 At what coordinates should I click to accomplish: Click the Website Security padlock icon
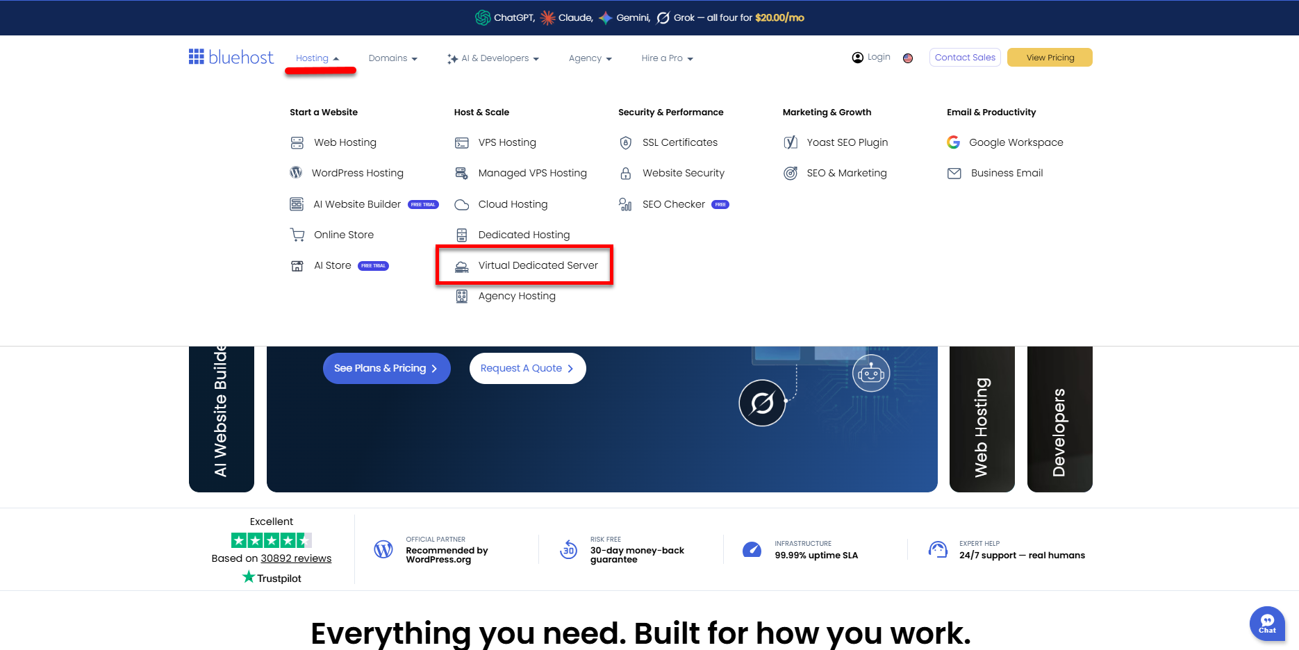pos(626,173)
